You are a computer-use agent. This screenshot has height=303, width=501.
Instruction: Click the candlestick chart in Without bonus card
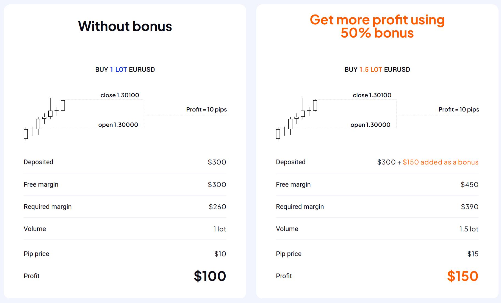pyautogui.click(x=44, y=119)
